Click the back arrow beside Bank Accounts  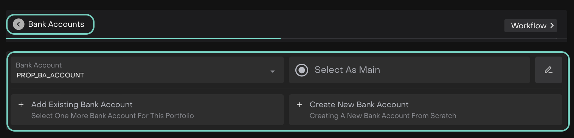coord(19,24)
